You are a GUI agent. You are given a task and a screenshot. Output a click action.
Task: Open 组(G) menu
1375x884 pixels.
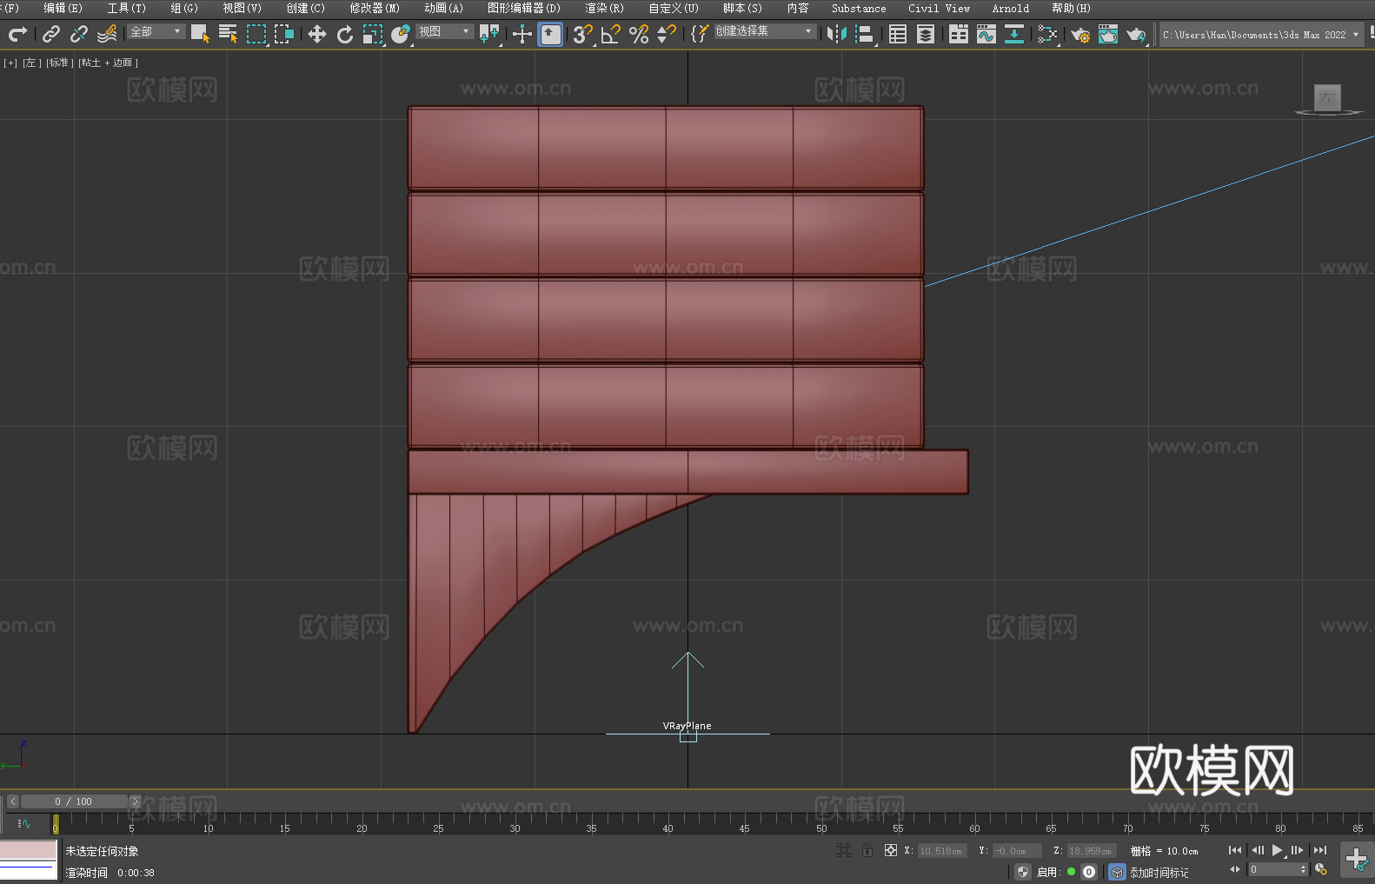(x=184, y=8)
